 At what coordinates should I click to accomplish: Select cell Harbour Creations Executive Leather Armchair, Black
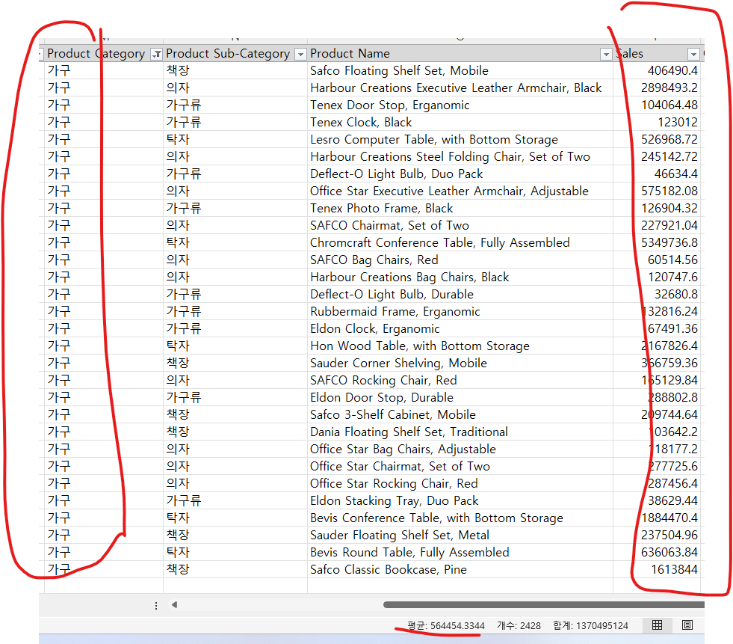[x=460, y=88]
